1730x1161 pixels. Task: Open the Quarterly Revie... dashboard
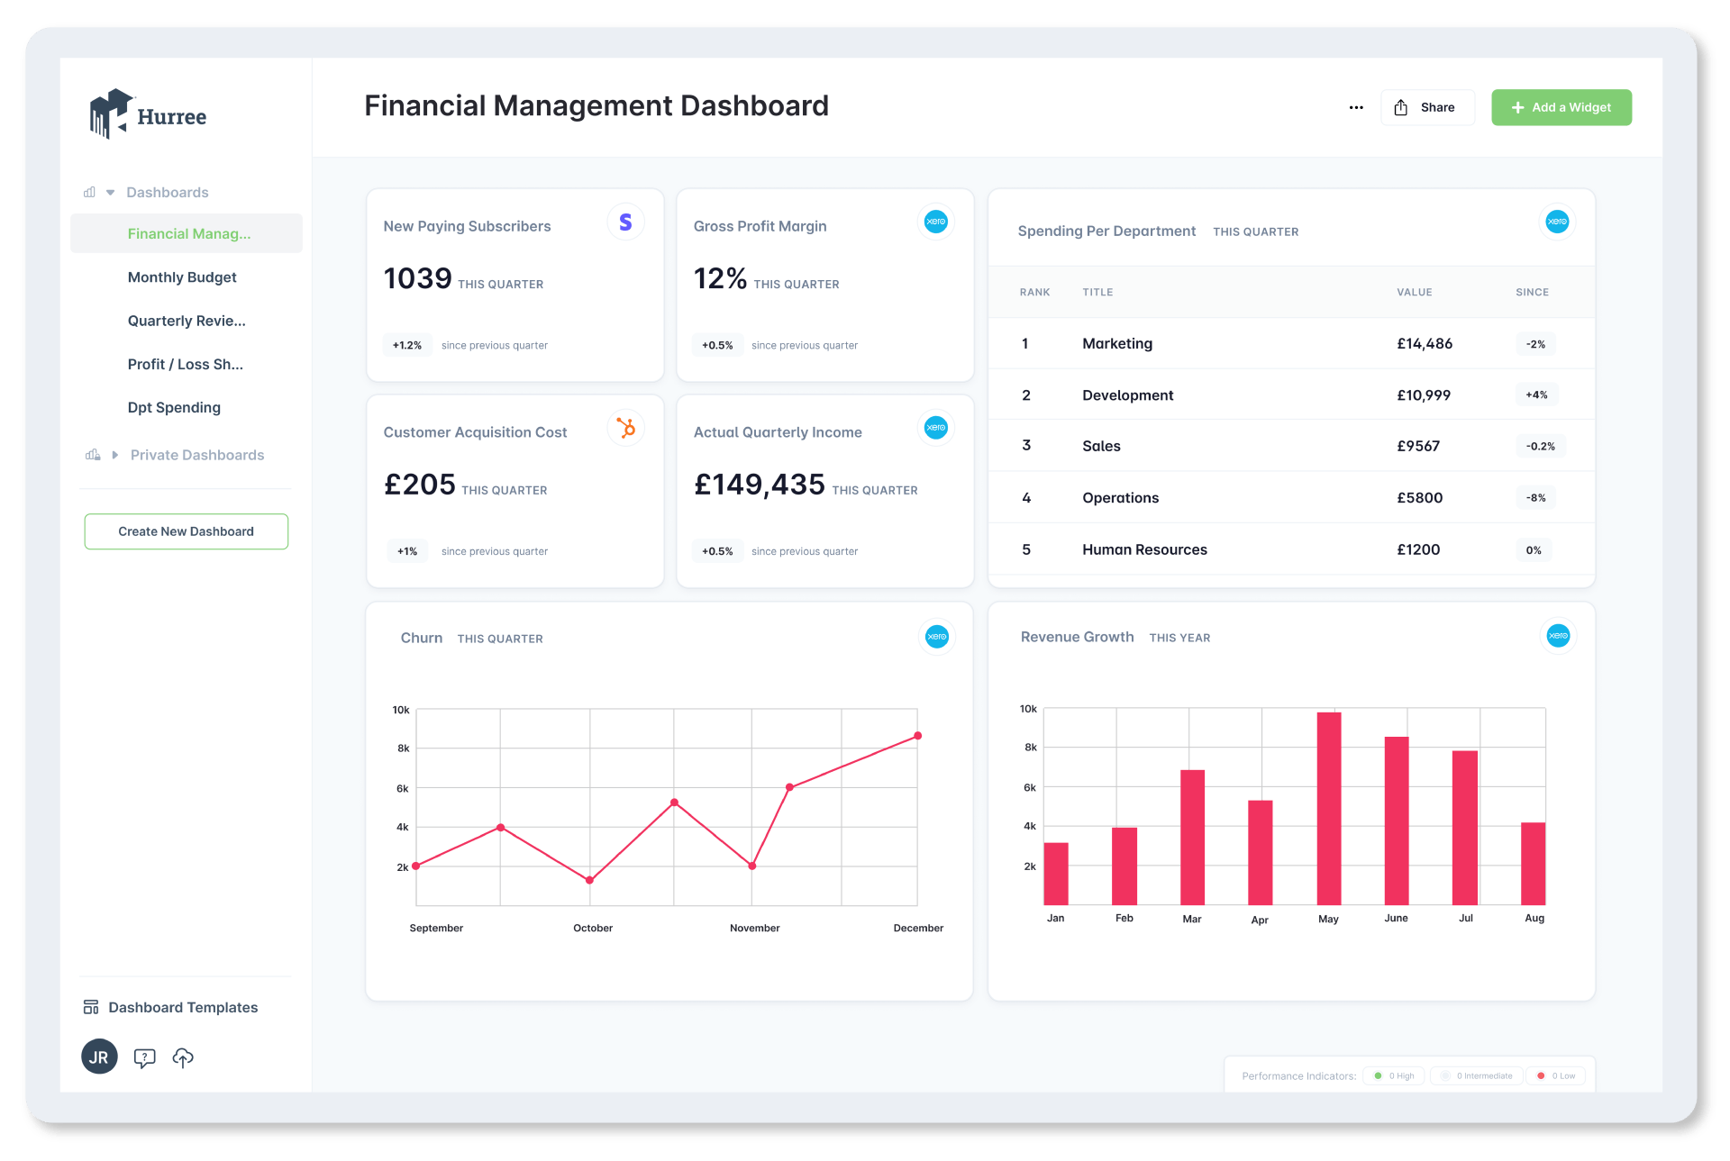pyautogui.click(x=187, y=321)
